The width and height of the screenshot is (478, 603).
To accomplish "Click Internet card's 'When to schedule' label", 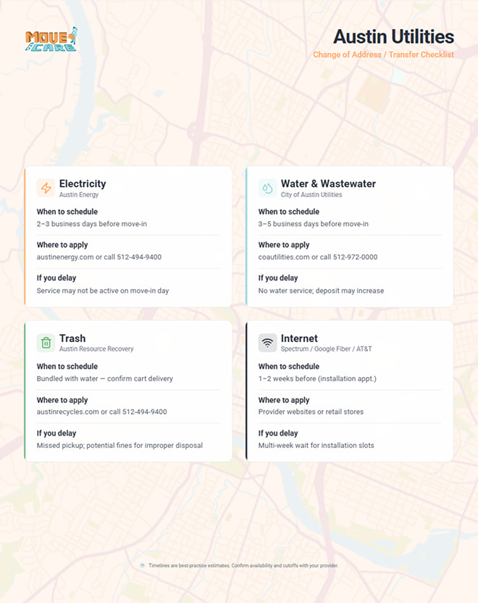I will click(x=289, y=367).
